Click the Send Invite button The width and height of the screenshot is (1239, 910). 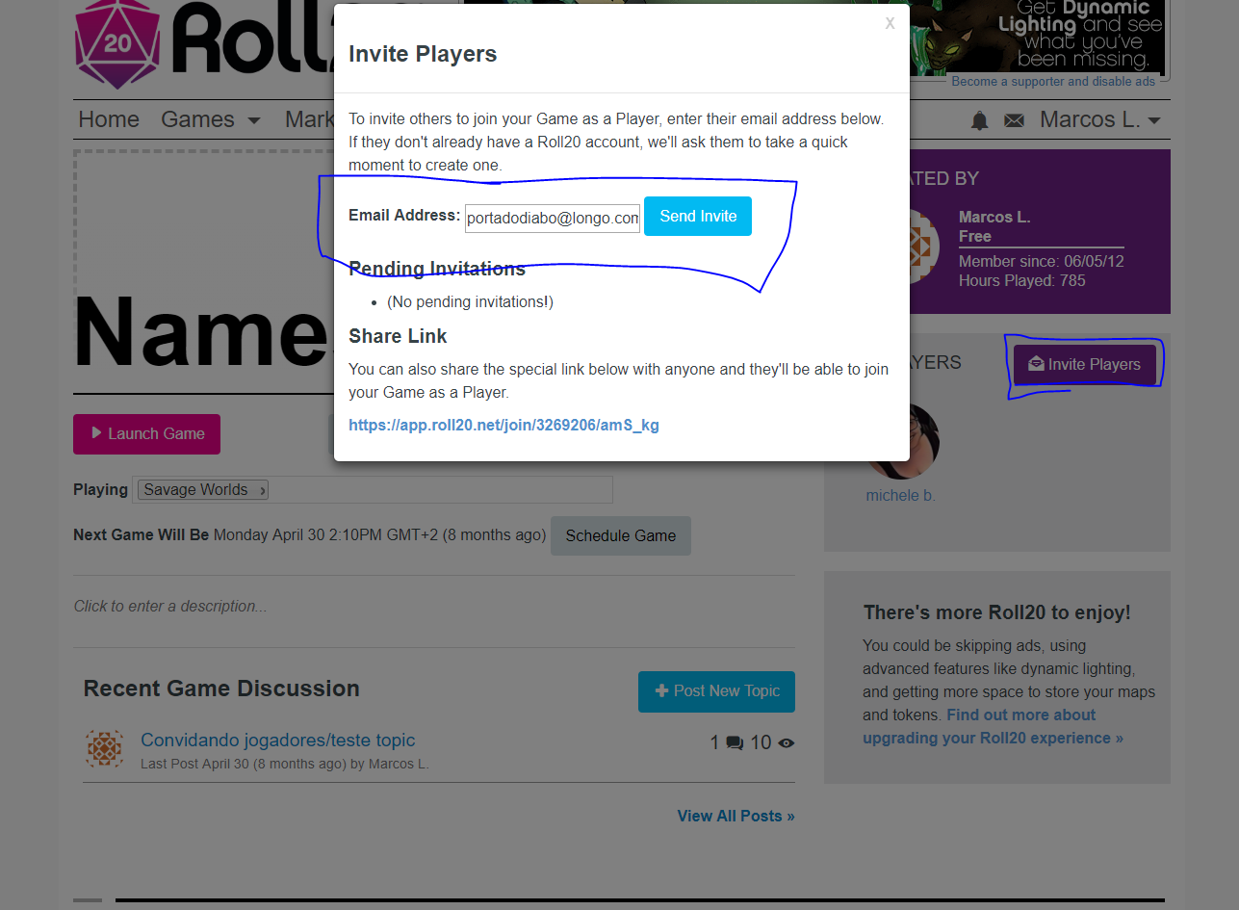click(698, 216)
